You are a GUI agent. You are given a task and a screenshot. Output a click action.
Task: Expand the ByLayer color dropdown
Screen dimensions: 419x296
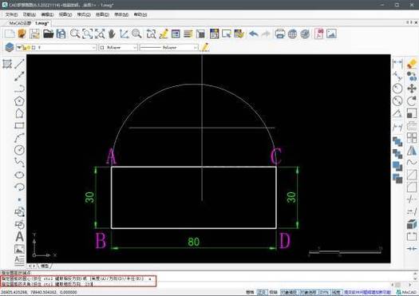click(118, 48)
